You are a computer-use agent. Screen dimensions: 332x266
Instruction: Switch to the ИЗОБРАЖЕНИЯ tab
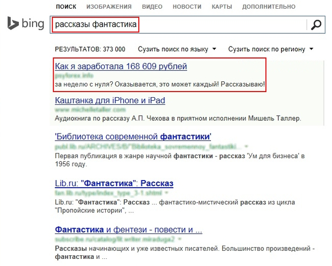[109, 7]
